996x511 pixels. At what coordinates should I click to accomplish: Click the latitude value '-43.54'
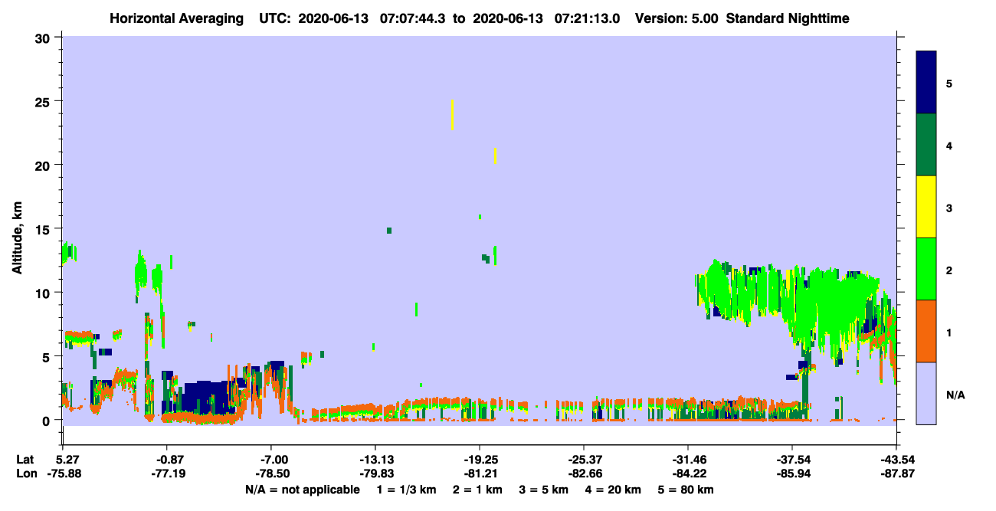coord(896,460)
